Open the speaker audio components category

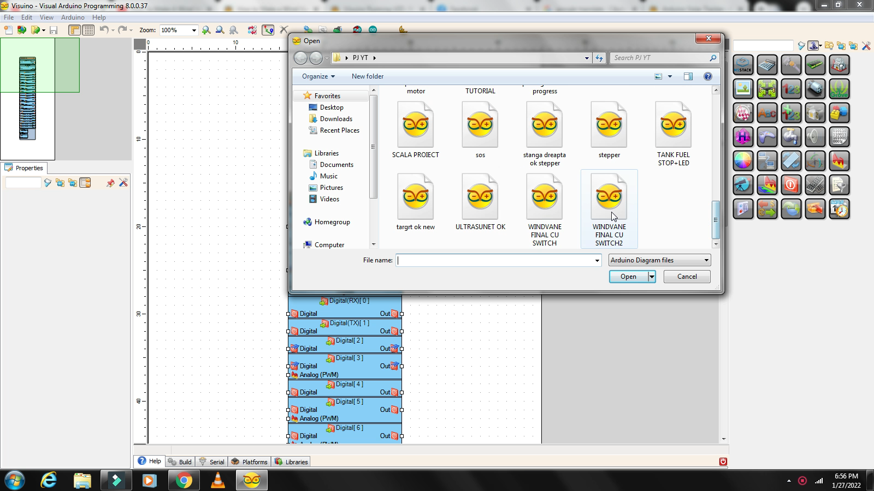(815, 137)
